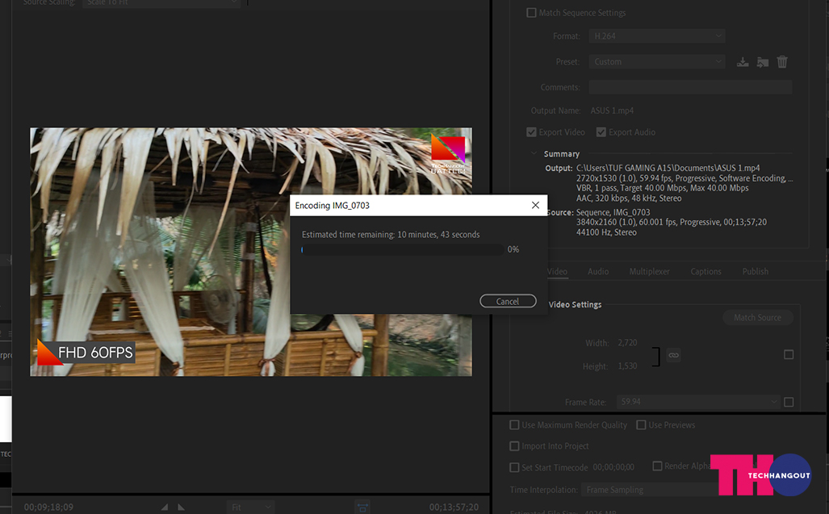Switch to the Video tab
This screenshot has width=829, height=514.
[x=557, y=272]
